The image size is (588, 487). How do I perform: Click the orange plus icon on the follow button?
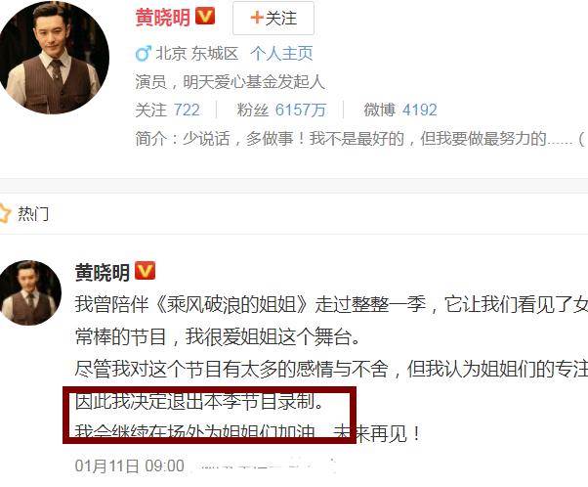257,18
